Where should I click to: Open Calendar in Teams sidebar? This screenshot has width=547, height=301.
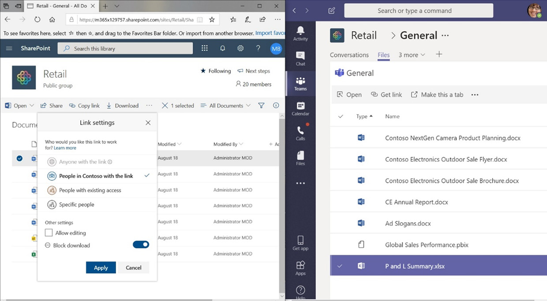pos(300,108)
